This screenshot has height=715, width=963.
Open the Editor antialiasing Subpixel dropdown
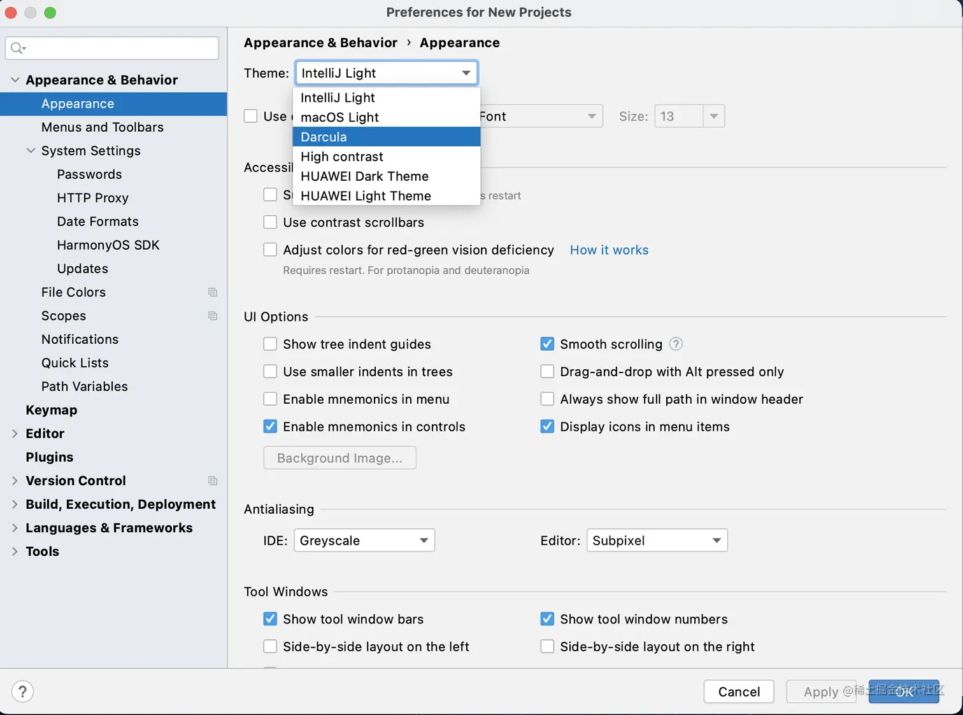point(657,541)
